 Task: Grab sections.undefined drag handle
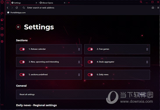click(79, 75)
